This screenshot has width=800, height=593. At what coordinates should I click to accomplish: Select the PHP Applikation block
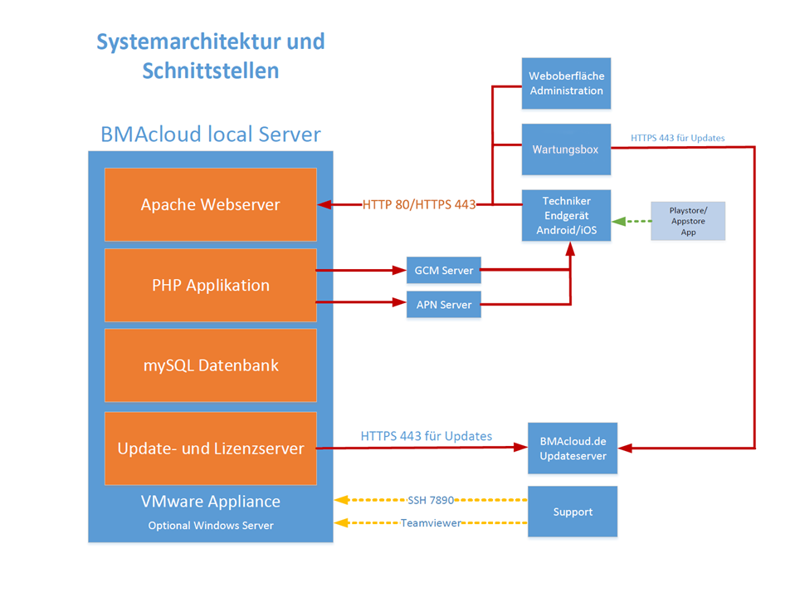pyautogui.click(x=210, y=285)
